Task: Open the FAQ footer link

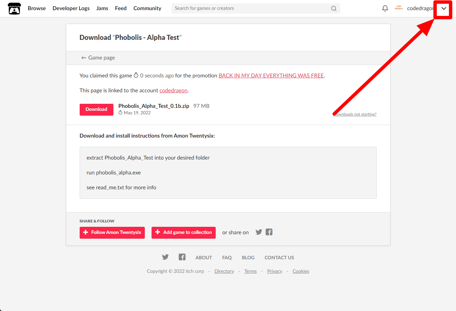Action: tap(227, 258)
